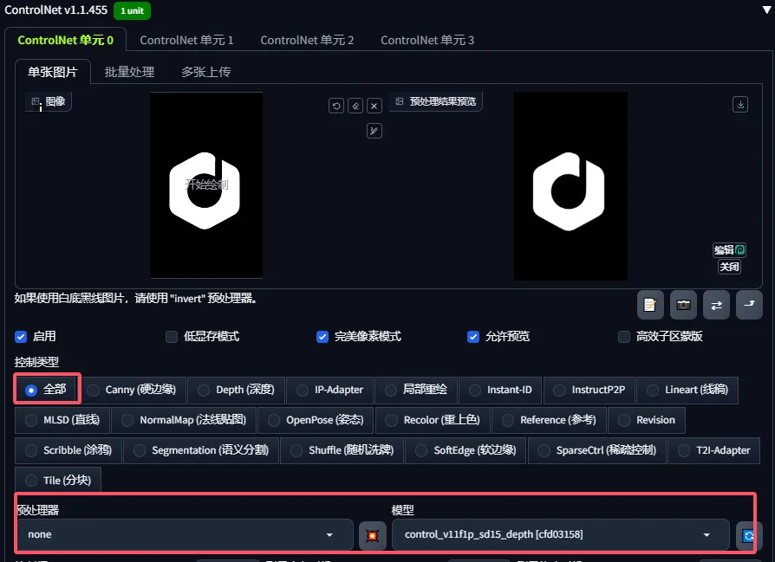
Task: Toggle the 完美像素模式 checkbox
Action: [x=322, y=337]
